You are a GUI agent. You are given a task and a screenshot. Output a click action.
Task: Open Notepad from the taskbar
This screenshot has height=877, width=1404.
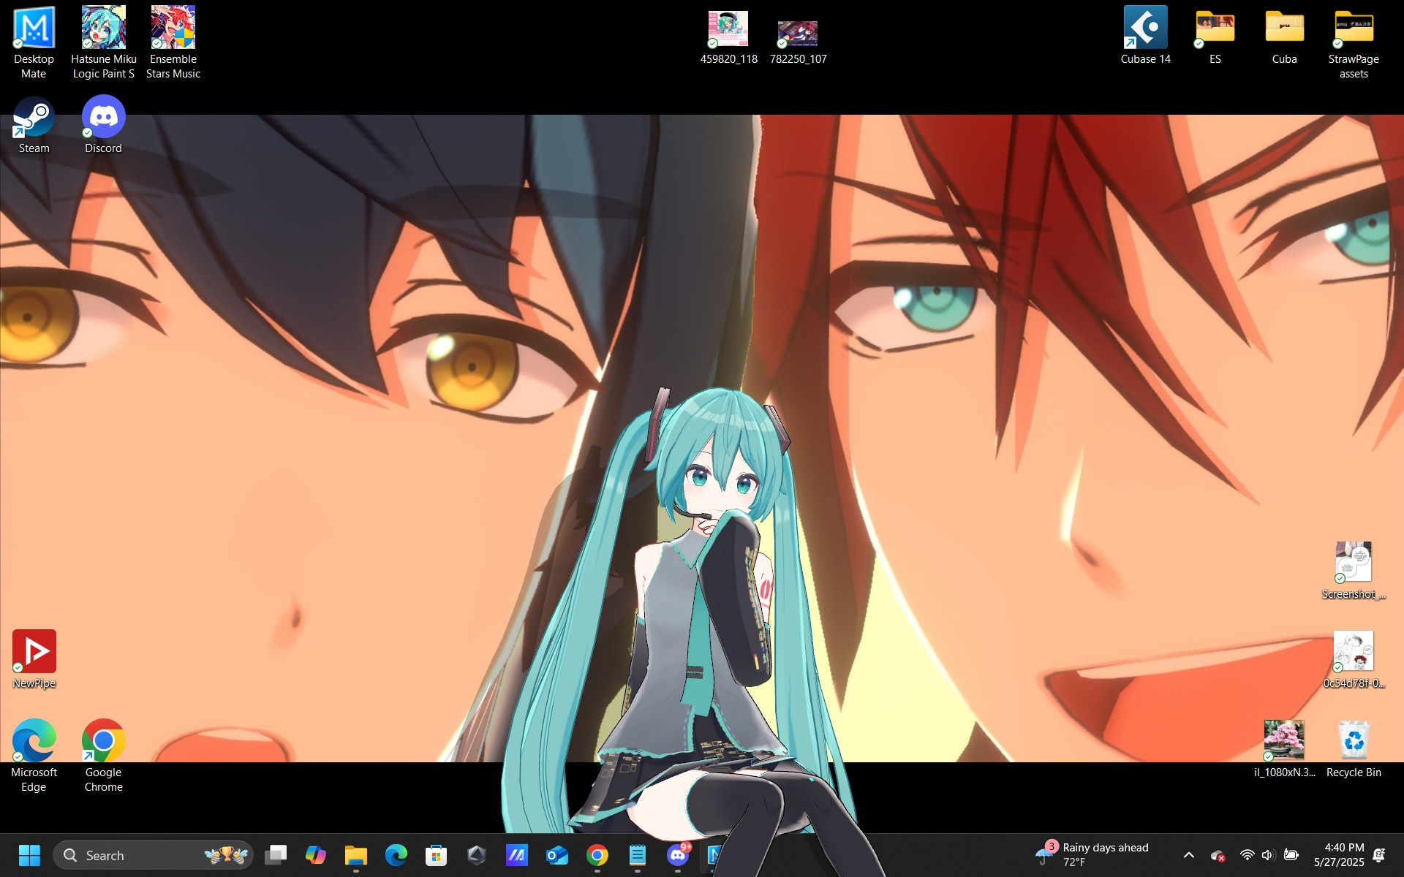(638, 855)
